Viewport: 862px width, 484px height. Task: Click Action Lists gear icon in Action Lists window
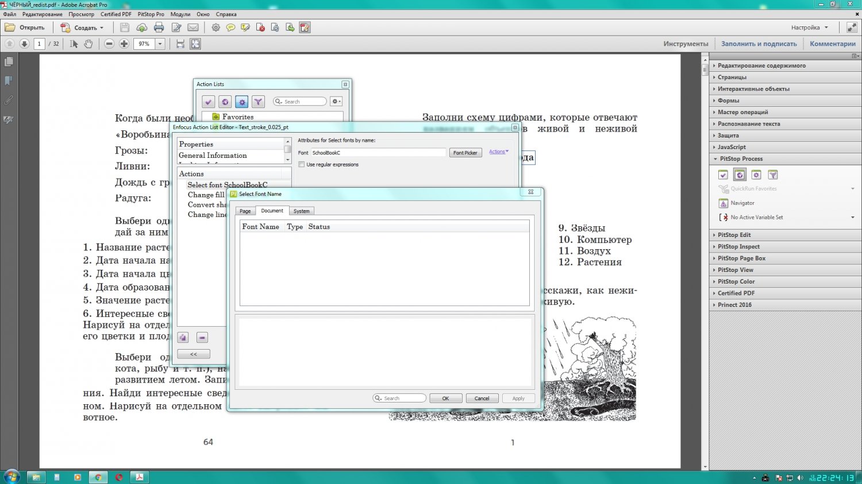242,102
